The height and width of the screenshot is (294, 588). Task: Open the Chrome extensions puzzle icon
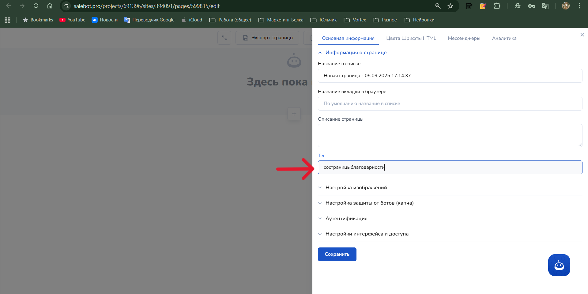[x=498, y=6]
